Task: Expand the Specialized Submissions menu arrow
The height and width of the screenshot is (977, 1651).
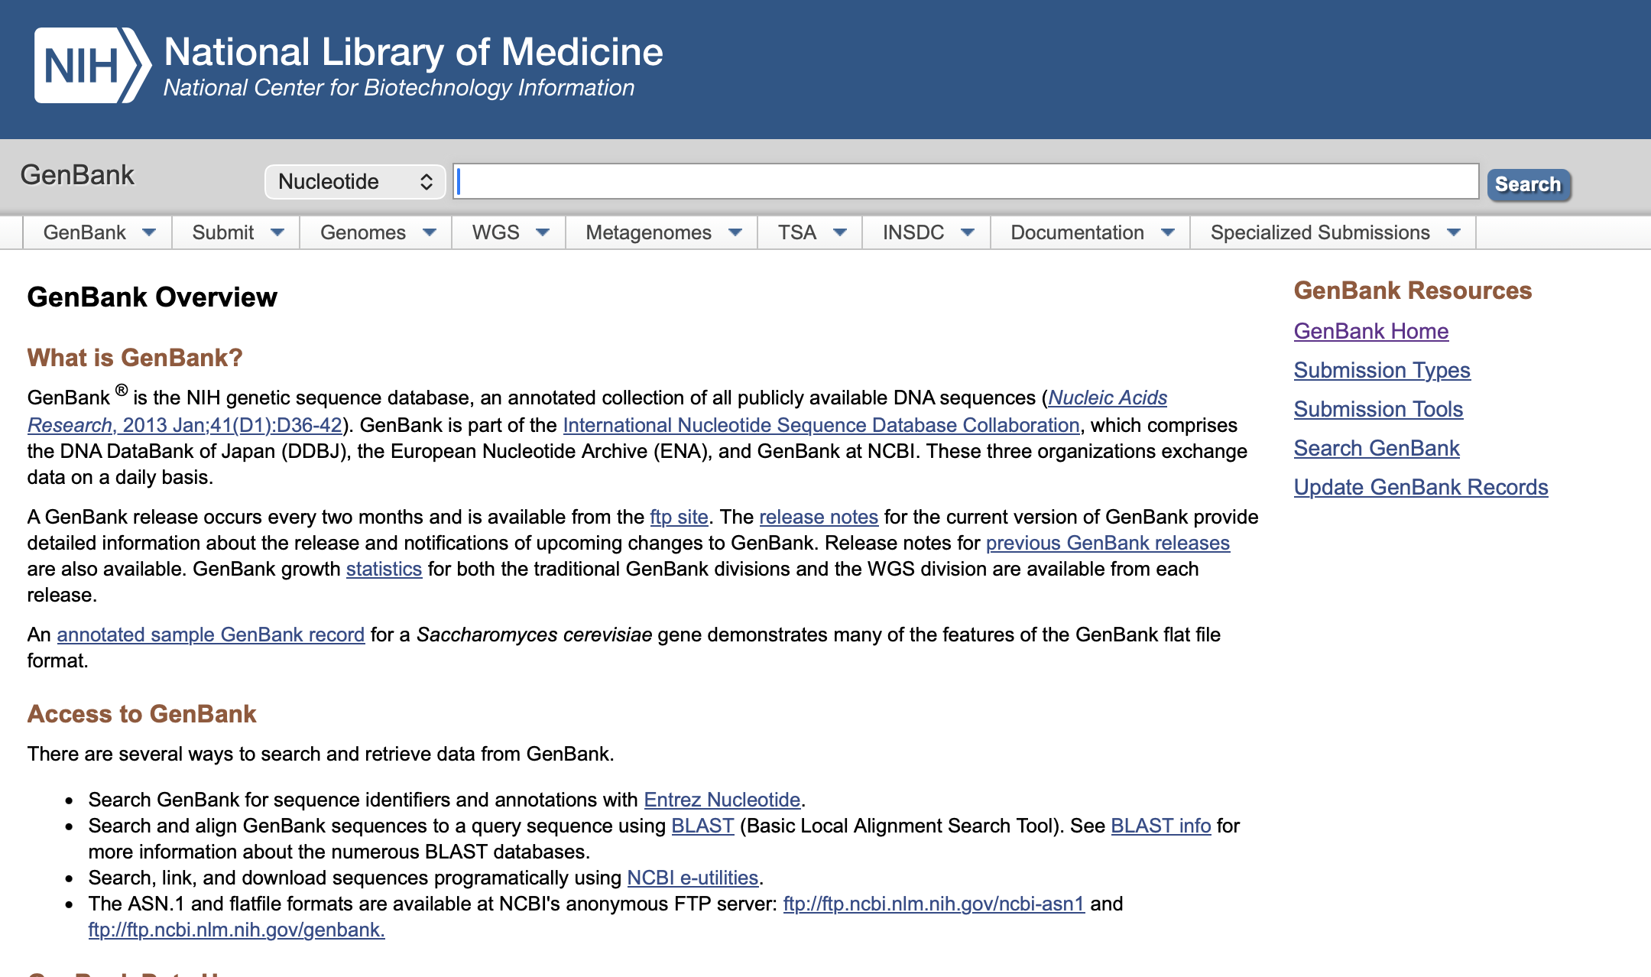Action: pyautogui.click(x=1454, y=232)
